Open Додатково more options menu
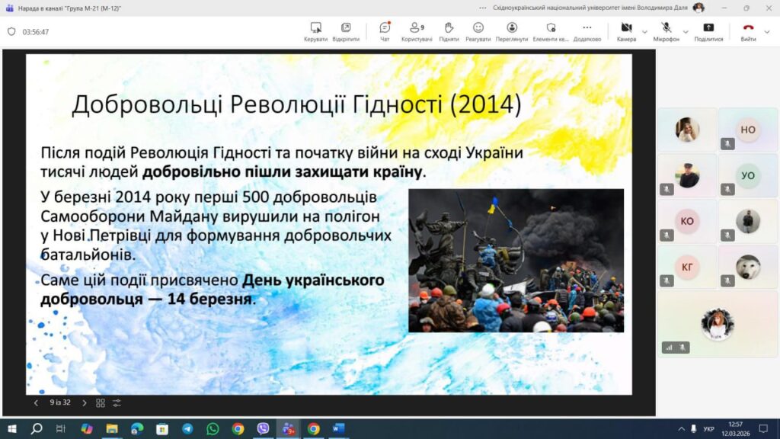 click(x=587, y=31)
